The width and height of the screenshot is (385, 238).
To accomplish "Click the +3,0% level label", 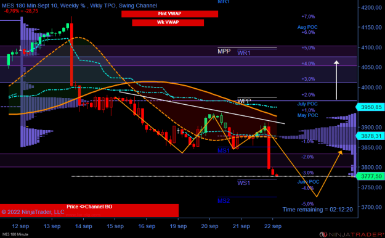I will [308, 79].
